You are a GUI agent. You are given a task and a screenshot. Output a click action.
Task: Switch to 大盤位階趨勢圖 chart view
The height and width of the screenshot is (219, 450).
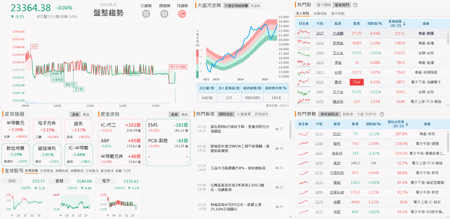tap(236, 5)
